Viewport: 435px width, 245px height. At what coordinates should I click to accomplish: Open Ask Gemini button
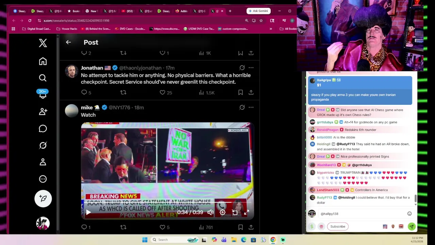(x=258, y=11)
